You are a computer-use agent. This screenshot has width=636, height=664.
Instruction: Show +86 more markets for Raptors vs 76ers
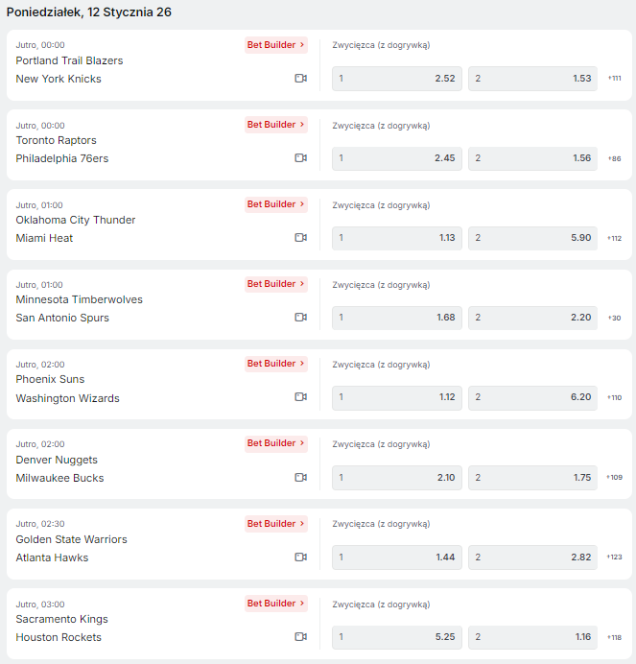pos(614,158)
